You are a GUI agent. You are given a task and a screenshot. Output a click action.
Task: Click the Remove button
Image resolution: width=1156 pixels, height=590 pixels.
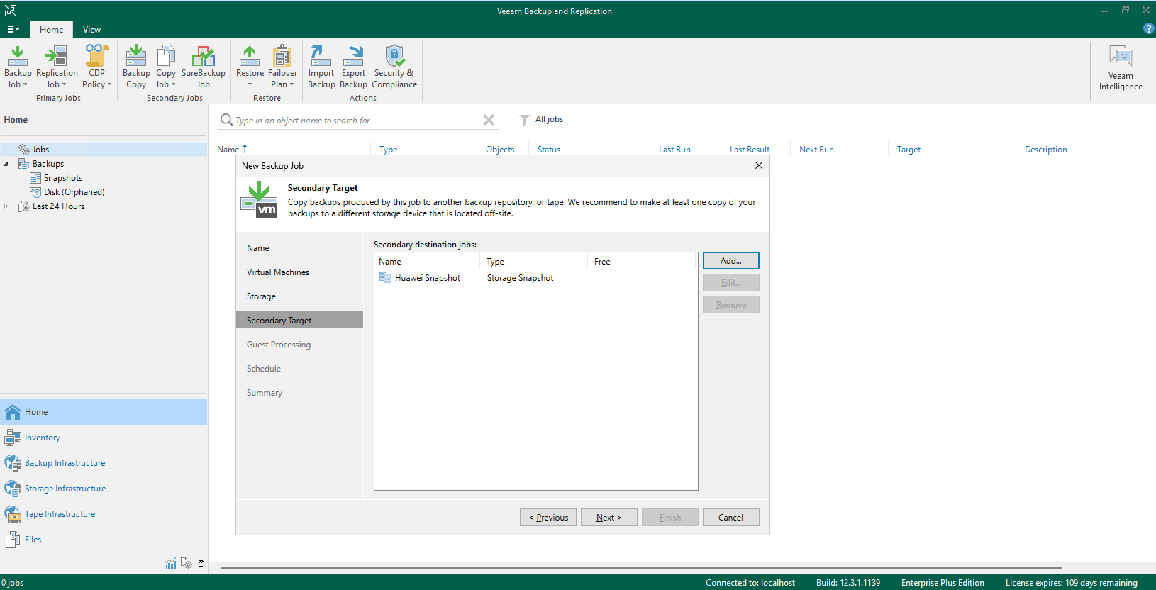coord(731,305)
